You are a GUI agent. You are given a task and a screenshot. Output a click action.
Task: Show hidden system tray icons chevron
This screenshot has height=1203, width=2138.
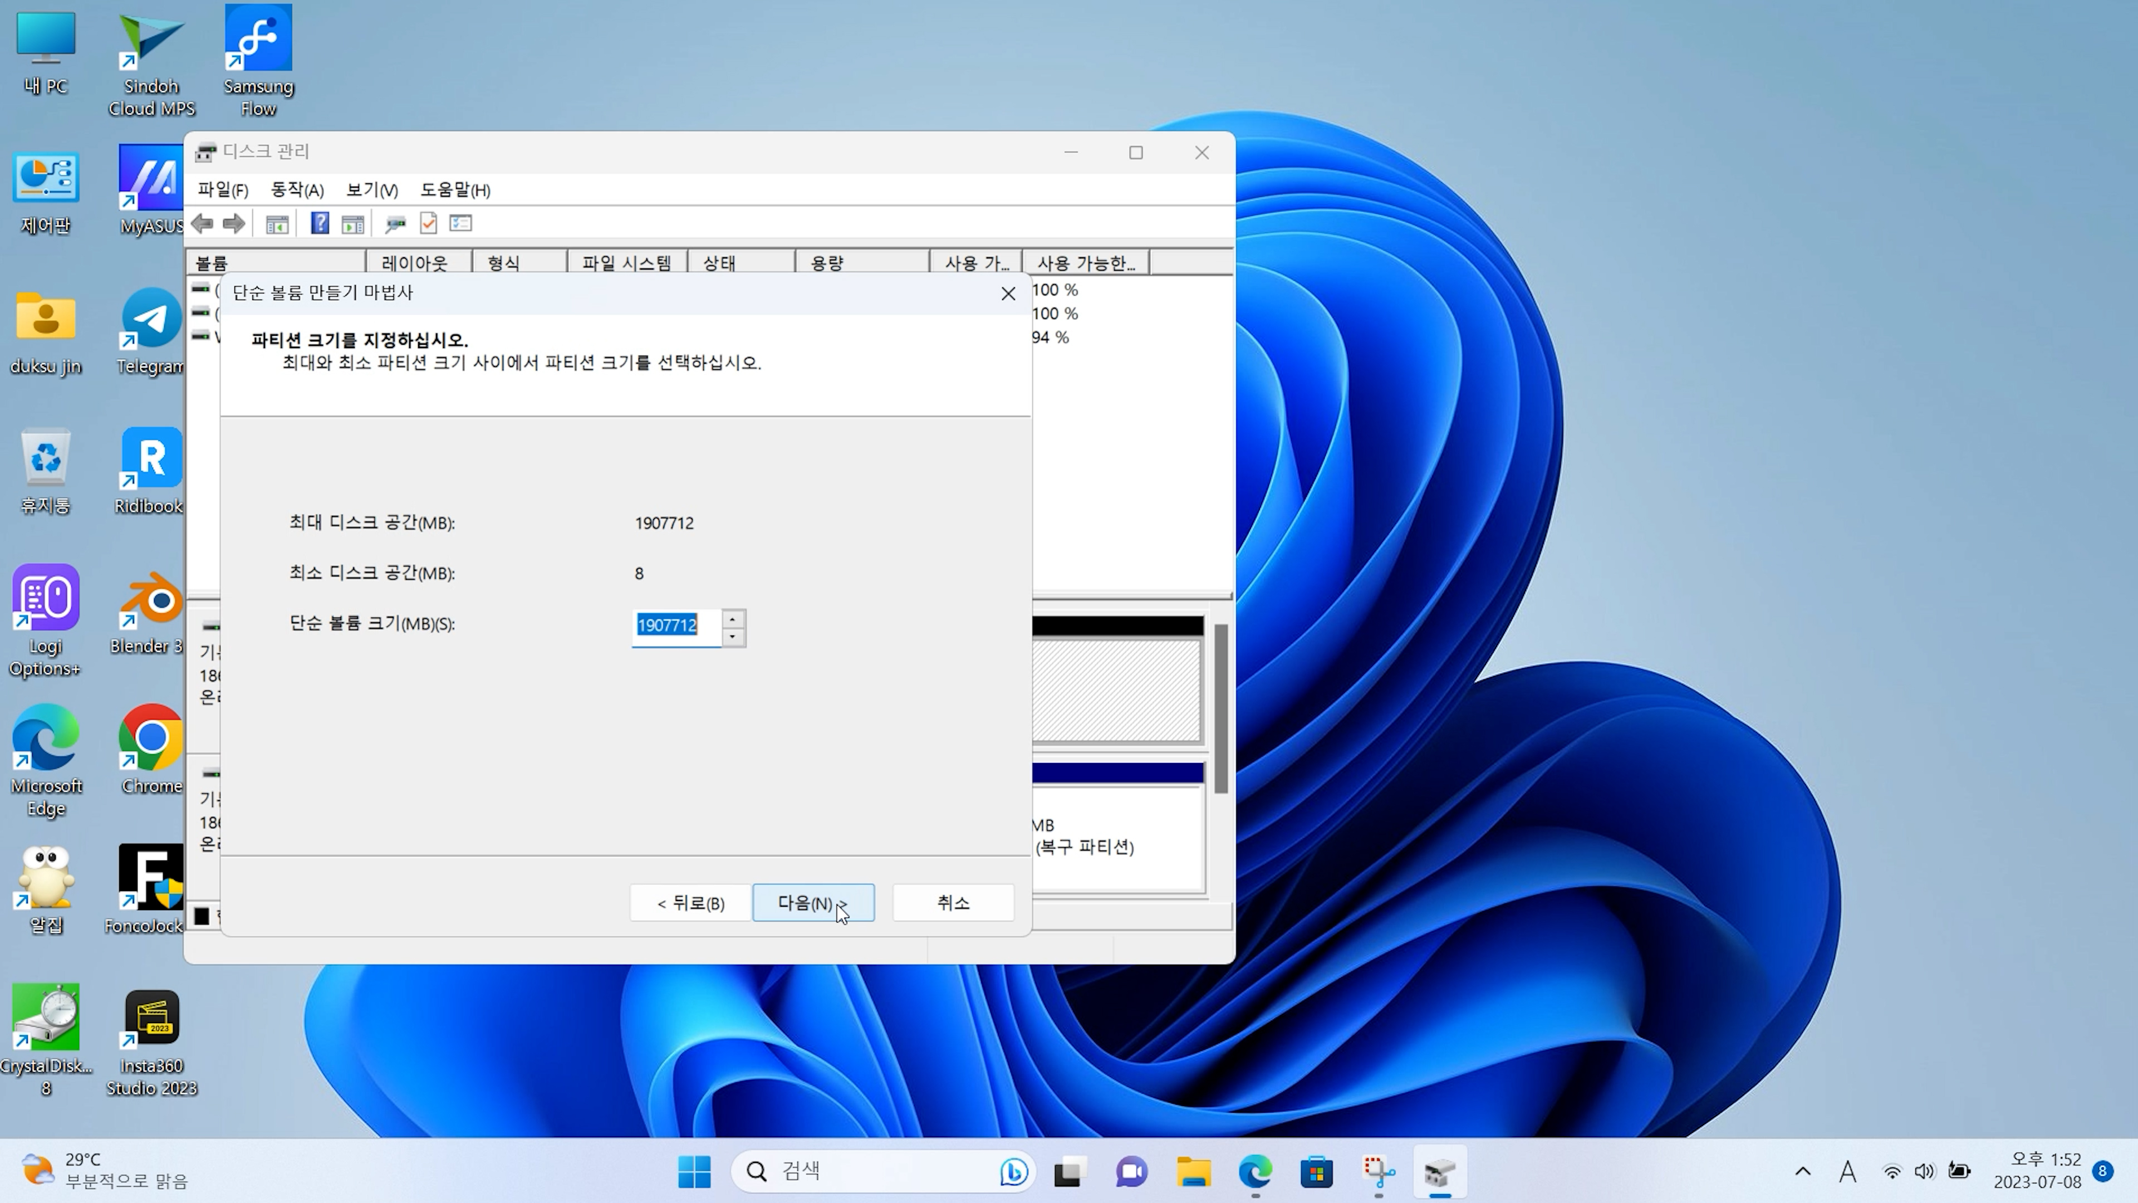(1803, 1171)
